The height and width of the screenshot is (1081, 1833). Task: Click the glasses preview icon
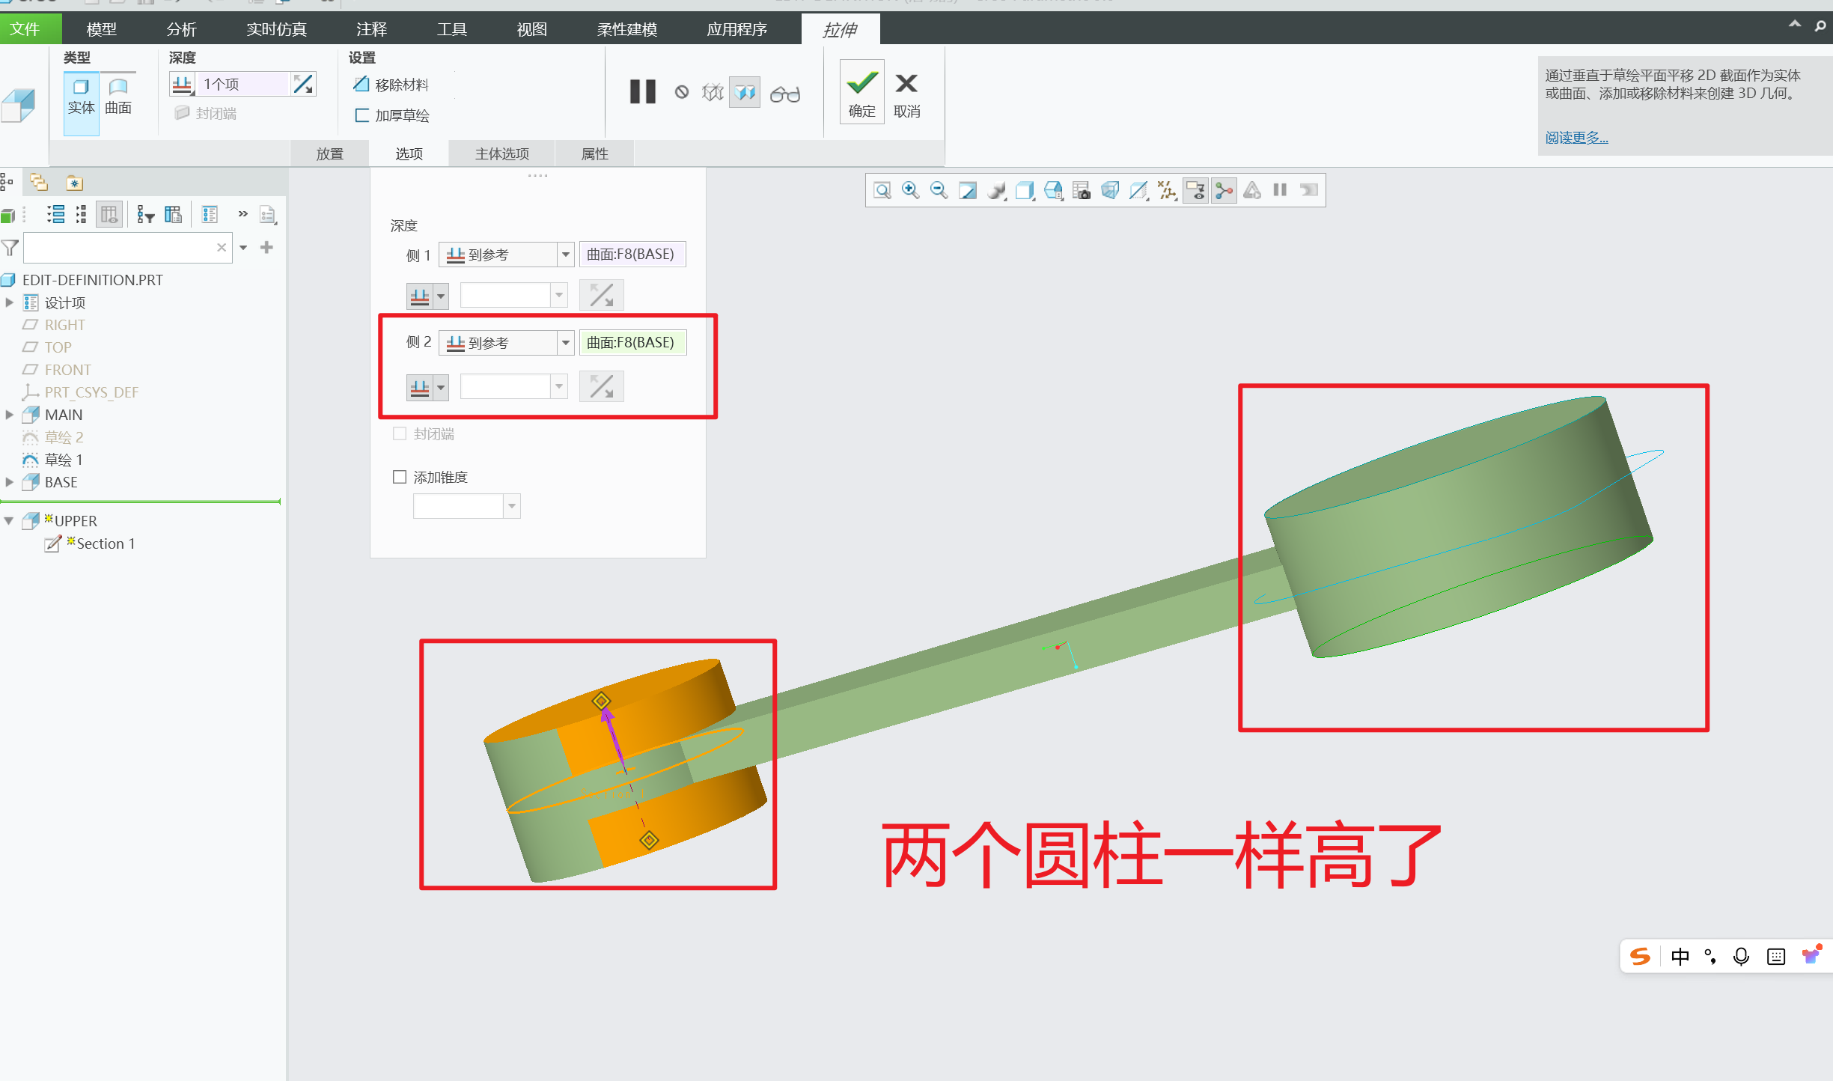784,94
